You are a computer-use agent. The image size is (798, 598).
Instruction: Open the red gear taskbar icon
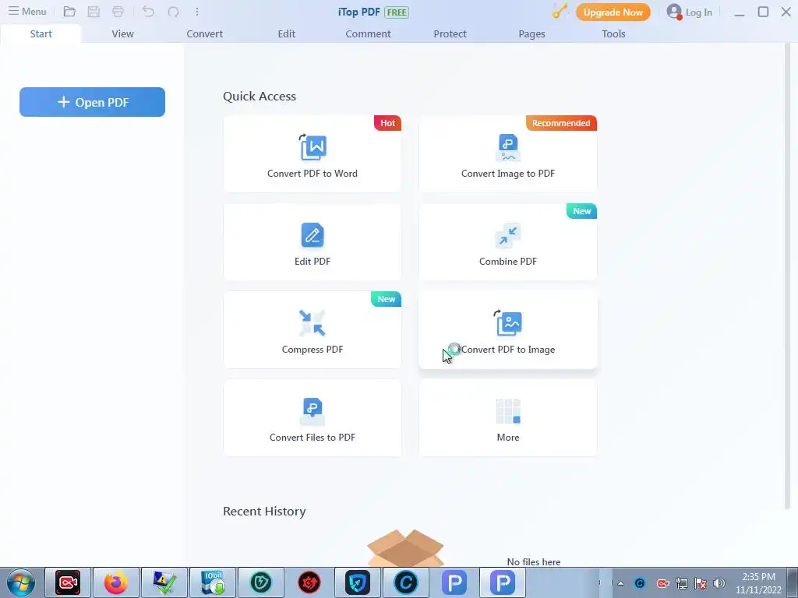tap(309, 582)
